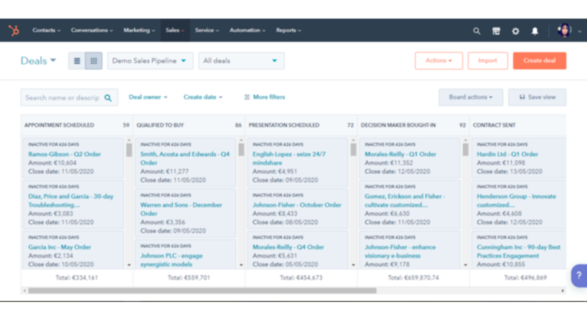Screen dimensions: 587x330
Task: Open the settings gear icon
Action: coord(515,31)
